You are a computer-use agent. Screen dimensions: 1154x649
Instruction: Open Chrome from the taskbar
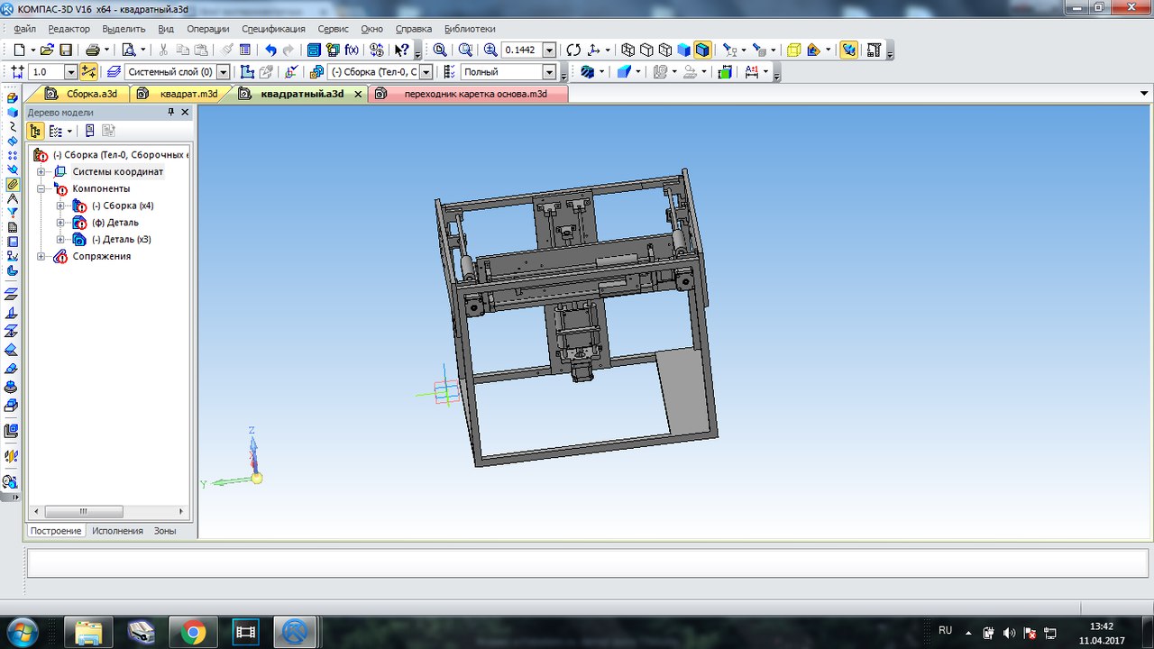pyautogui.click(x=192, y=631)
